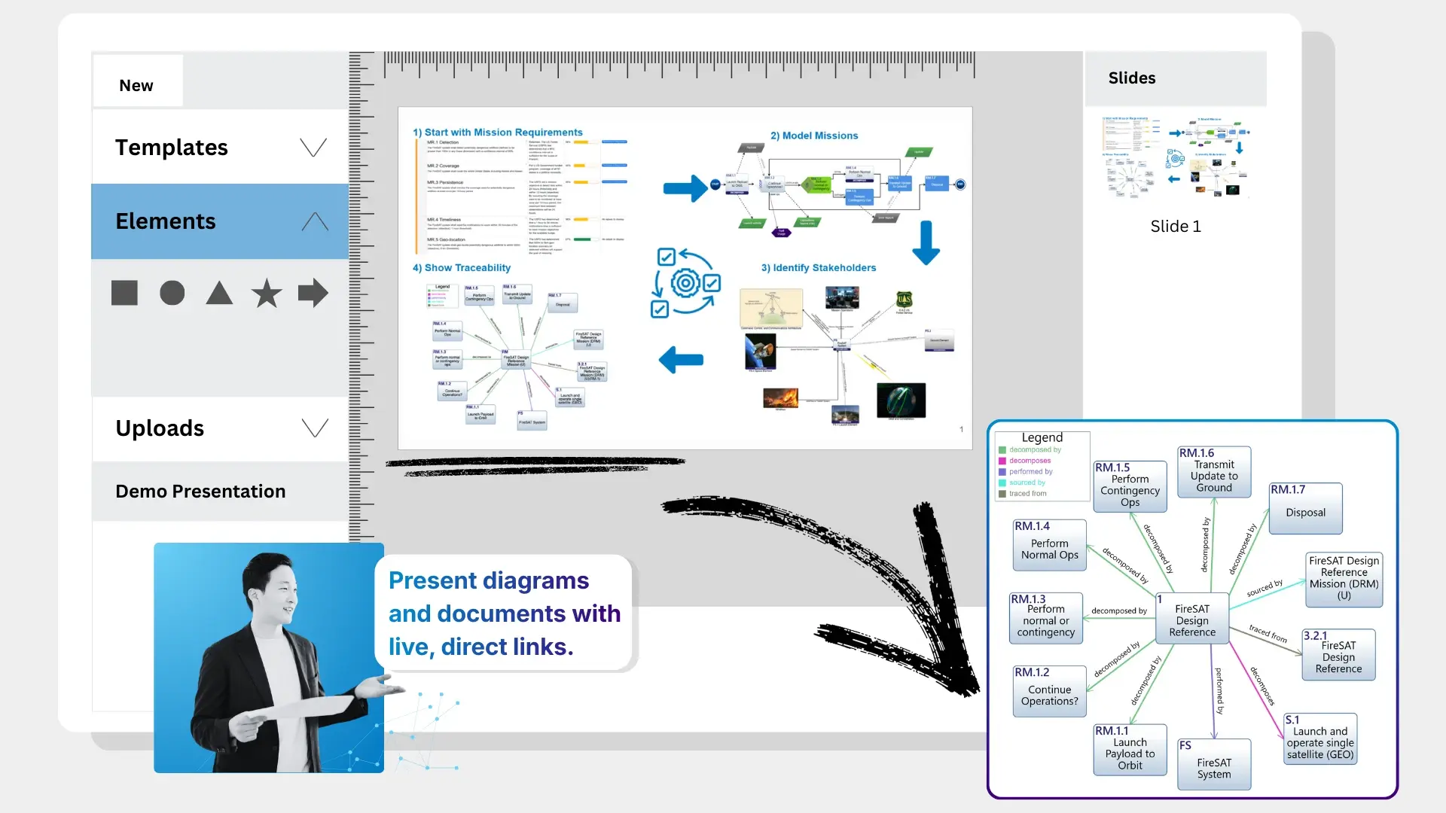
Task: Expand the Uploads section chevron
Action: 315,428
